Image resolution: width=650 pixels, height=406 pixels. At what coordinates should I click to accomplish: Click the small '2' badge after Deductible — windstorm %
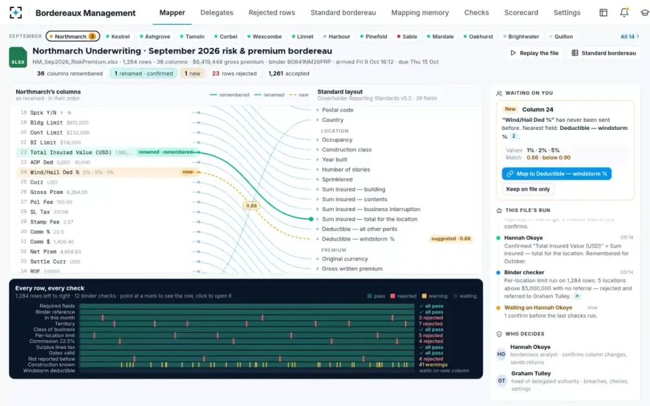pos(513,136)
